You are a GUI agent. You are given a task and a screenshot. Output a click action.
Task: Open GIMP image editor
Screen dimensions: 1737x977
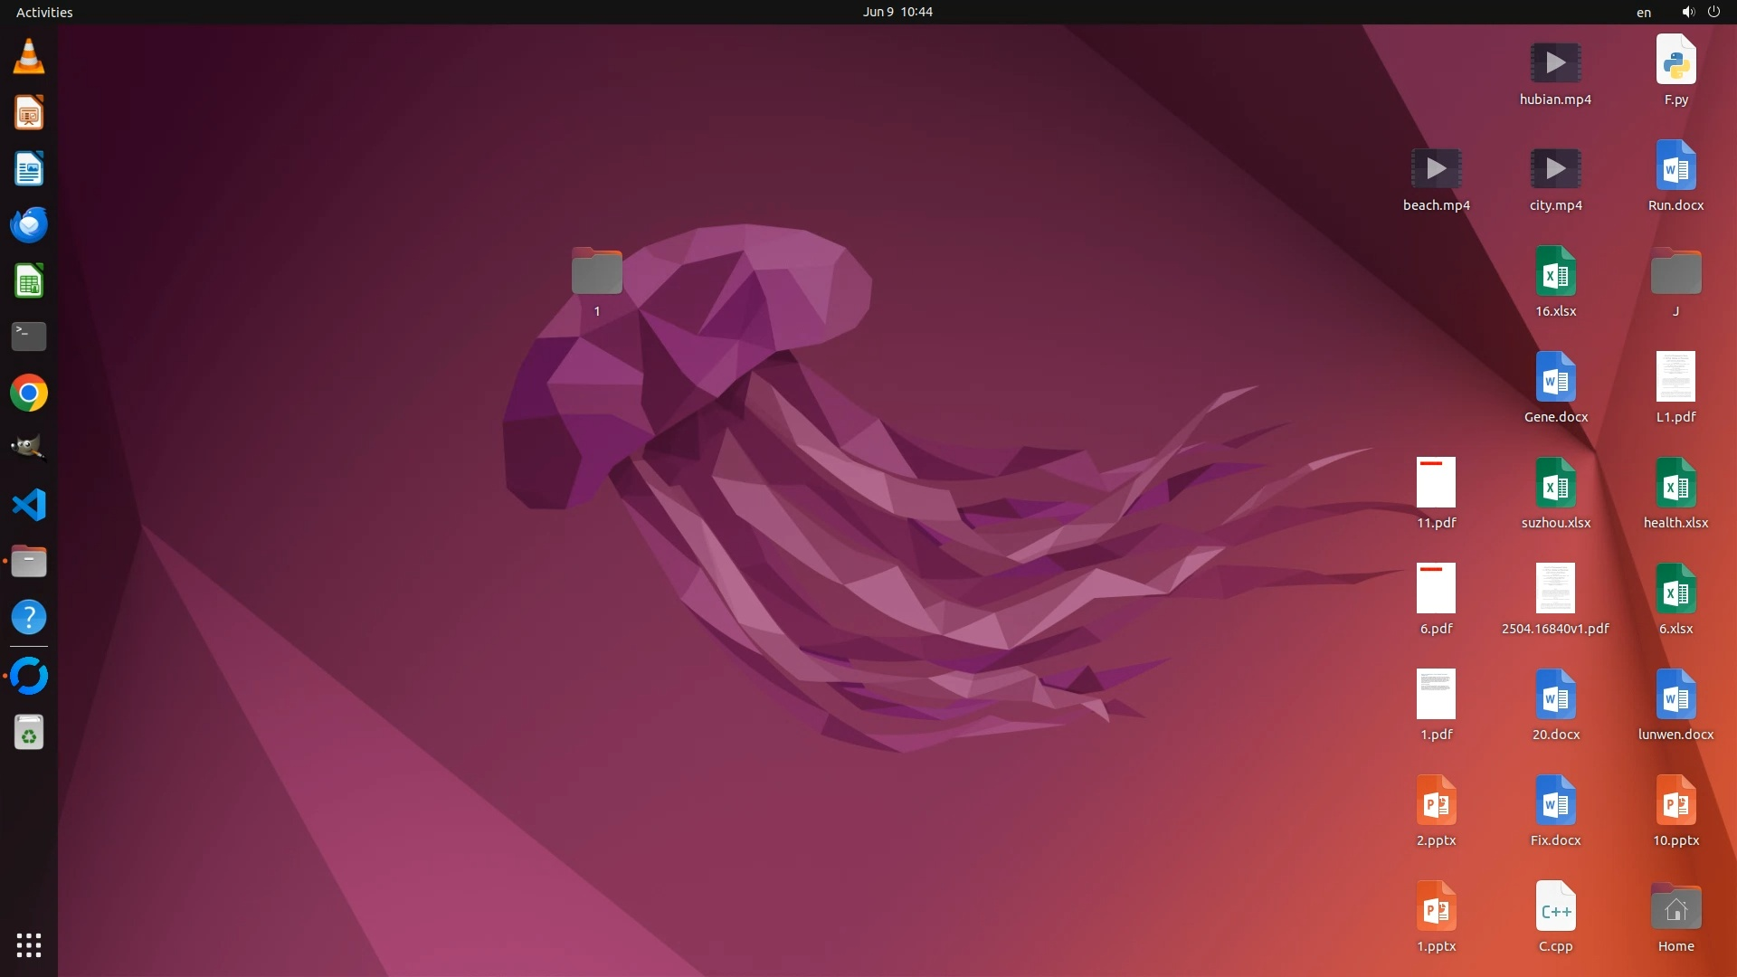pos(29,449)
